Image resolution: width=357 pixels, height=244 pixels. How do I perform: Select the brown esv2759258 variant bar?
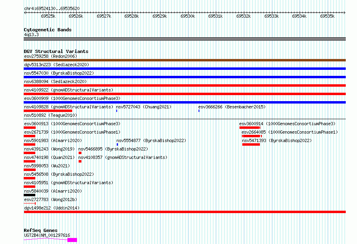(x=185, y=60)
